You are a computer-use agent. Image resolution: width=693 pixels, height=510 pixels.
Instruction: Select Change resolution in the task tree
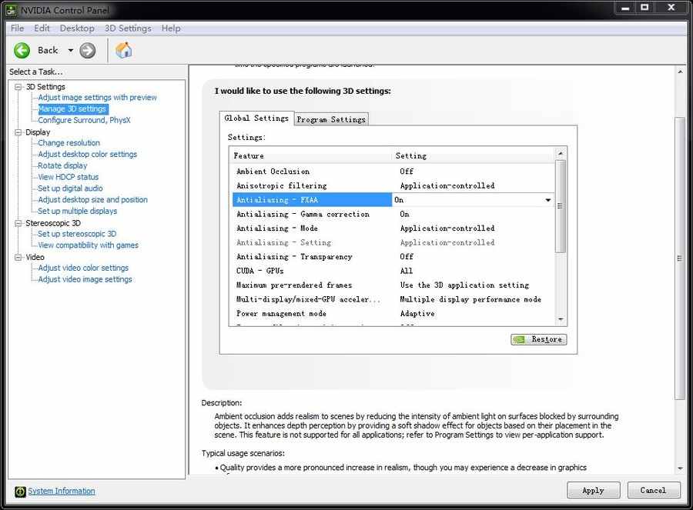pos(69,143)
